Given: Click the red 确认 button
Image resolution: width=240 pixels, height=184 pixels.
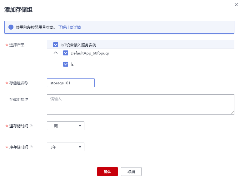Looking at the screenshot, I should 107,172.
